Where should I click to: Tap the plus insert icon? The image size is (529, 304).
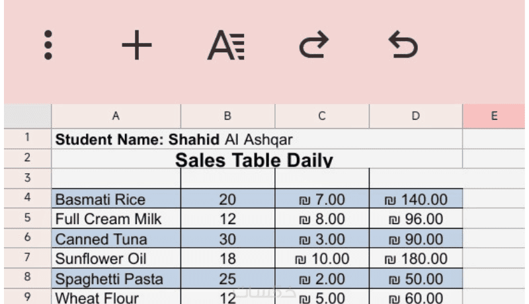click(x=137, y=46)
